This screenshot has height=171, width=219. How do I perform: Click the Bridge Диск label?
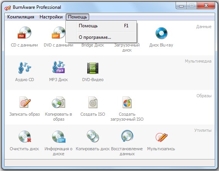point(93,45)
